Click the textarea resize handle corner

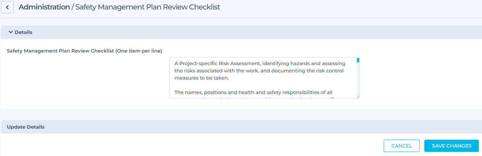(358, 97)
